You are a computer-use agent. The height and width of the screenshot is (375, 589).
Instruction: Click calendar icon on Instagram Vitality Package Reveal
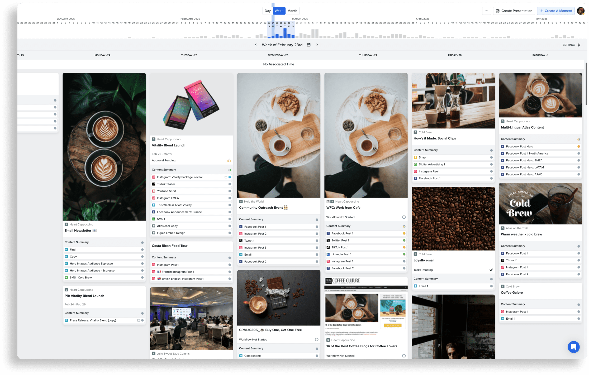click(226, 177)
